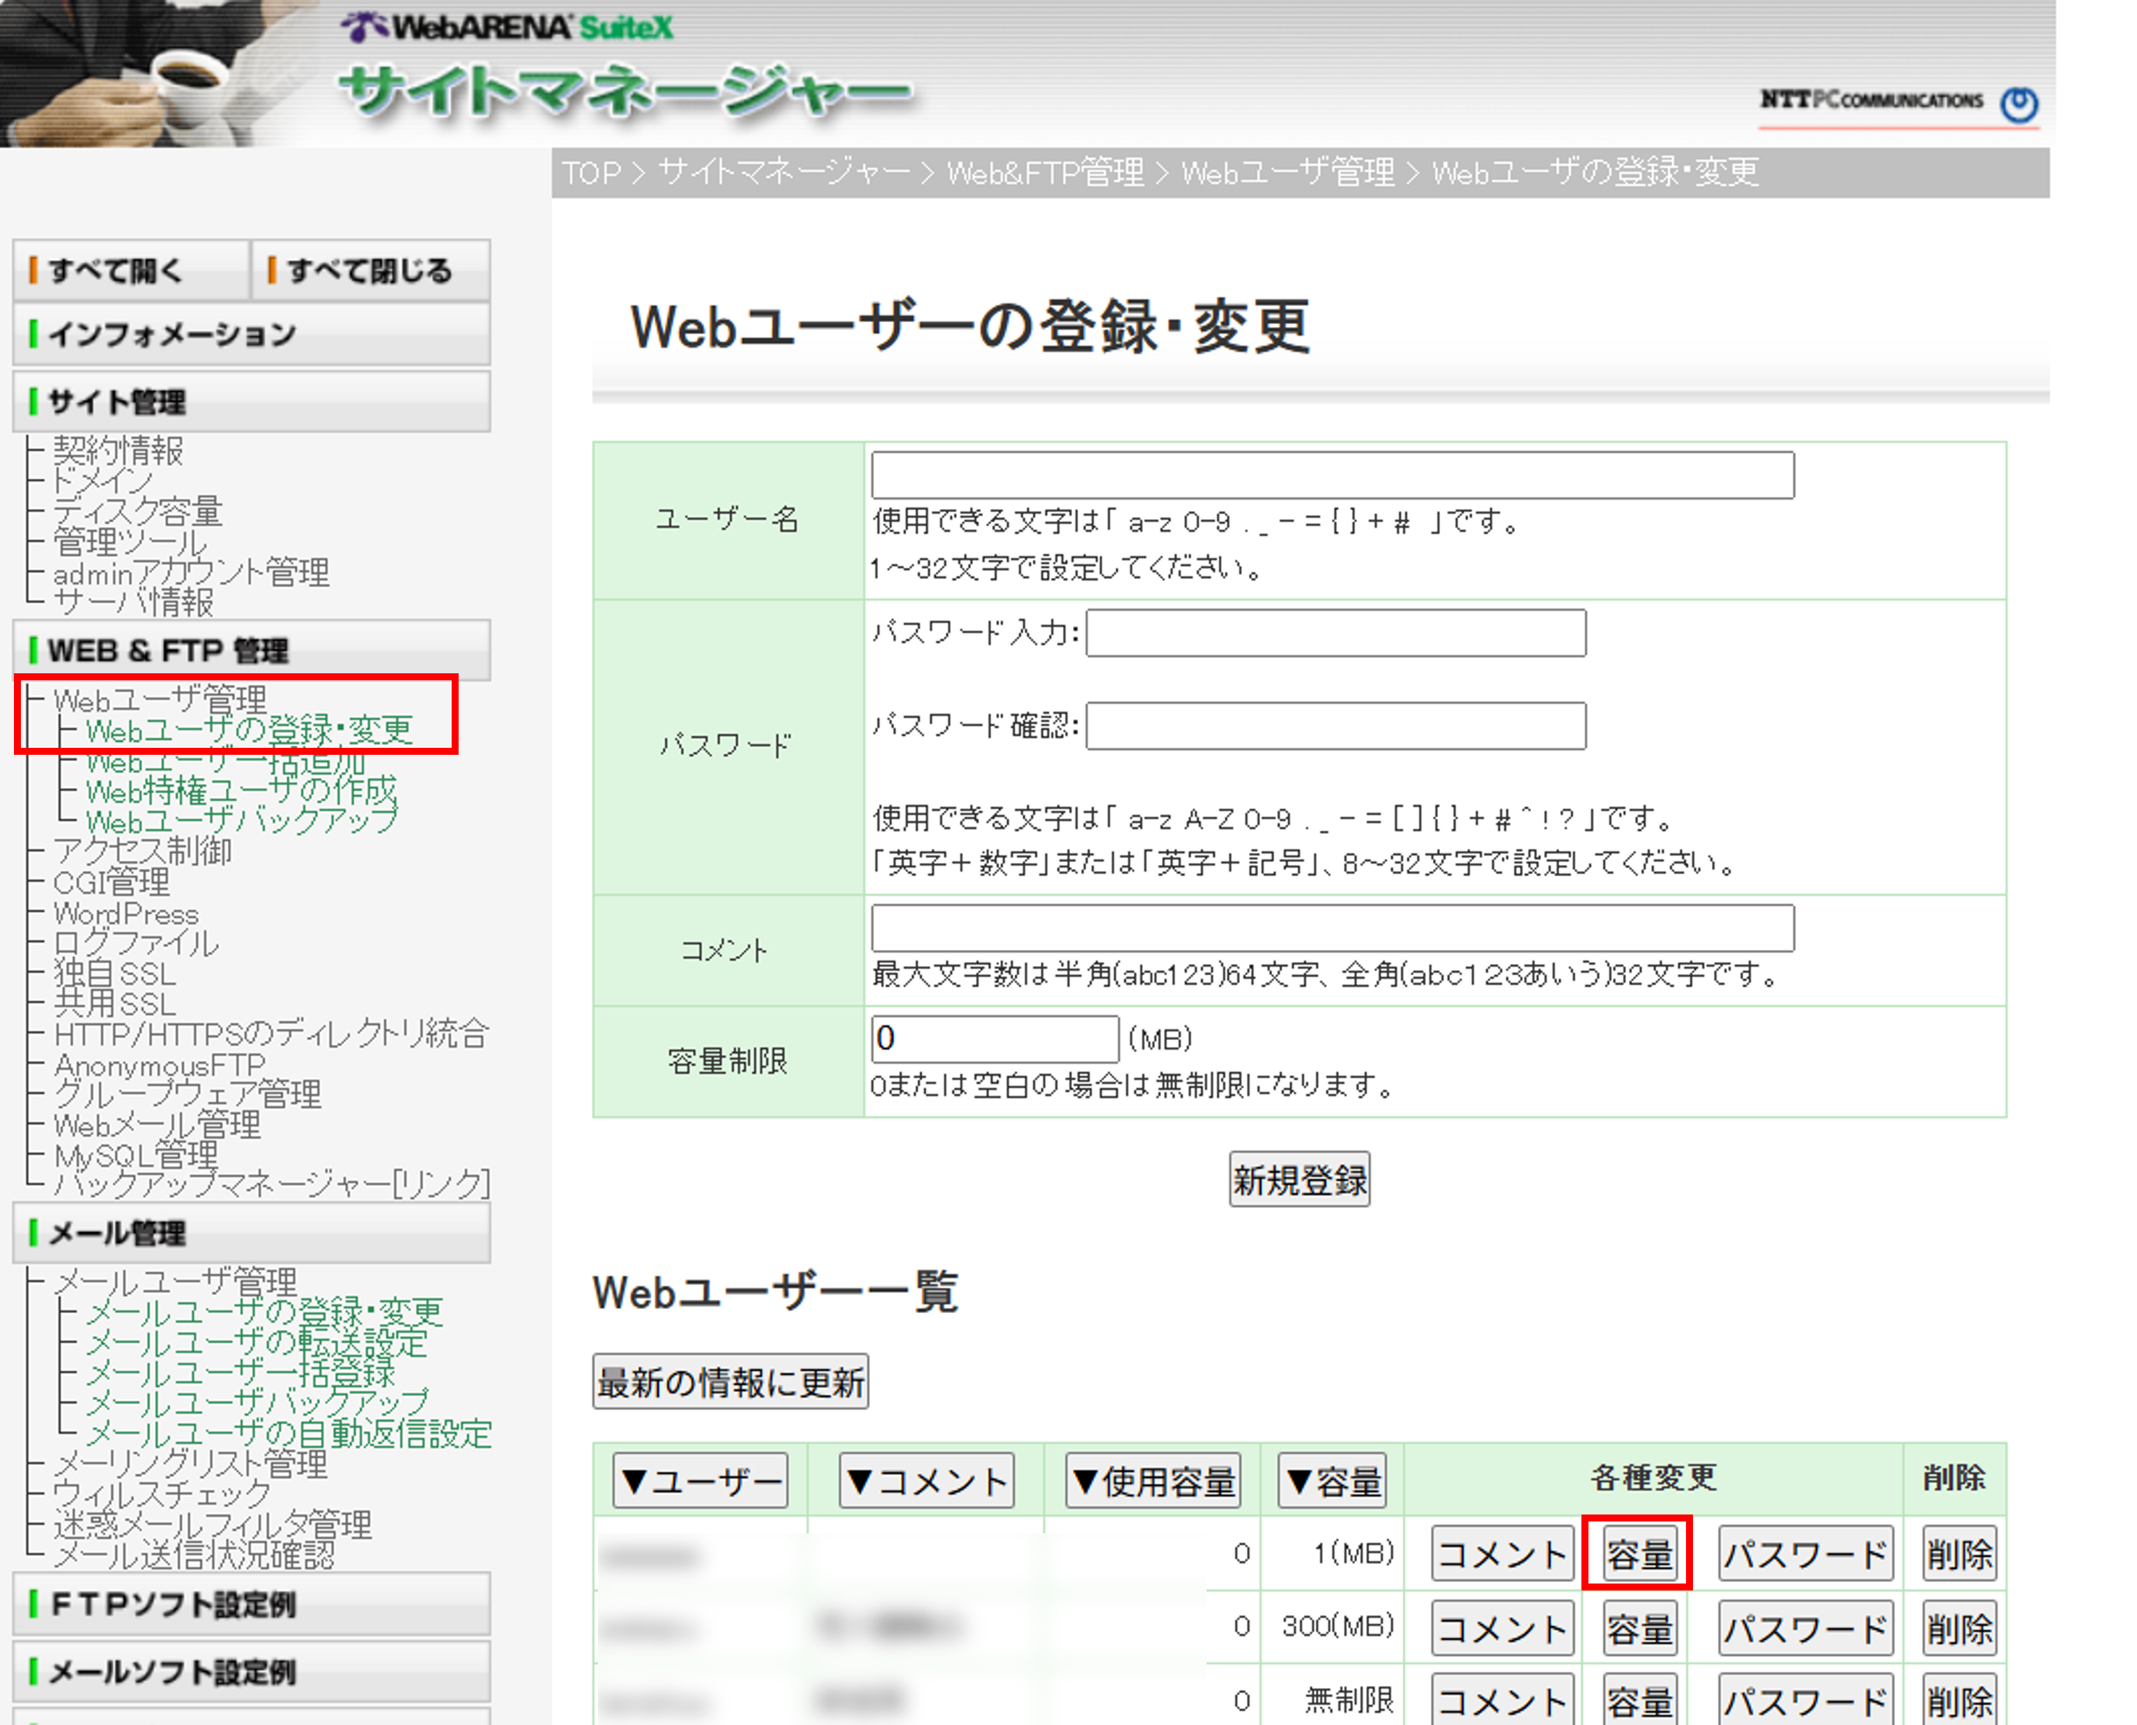Sort the list by ▼容量 column

point(1331,1480)
